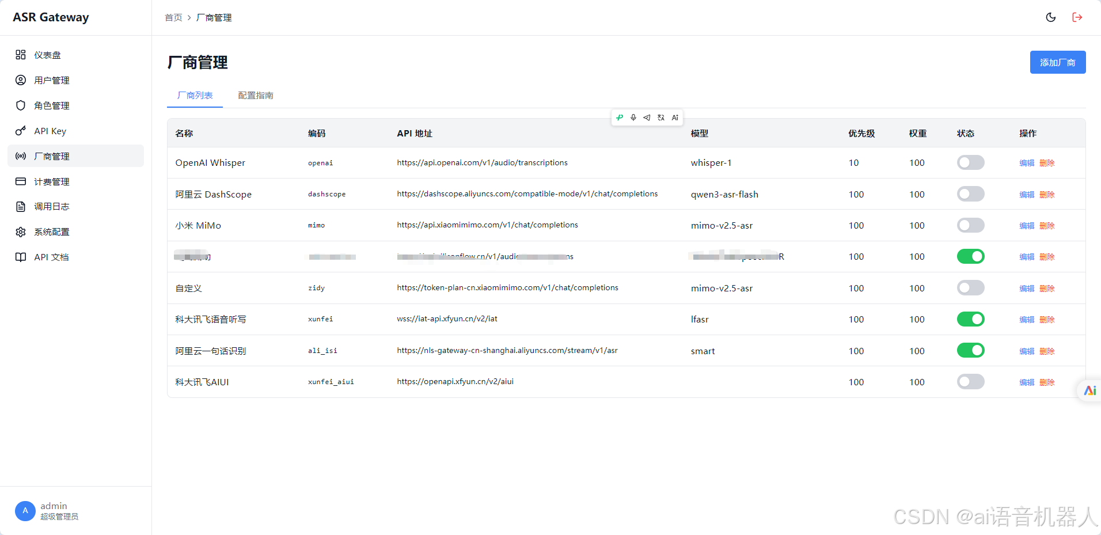Screen dimensions: 1101x535
Task: Click the microphone icon in floating toolbar
Action: point(633,117)
